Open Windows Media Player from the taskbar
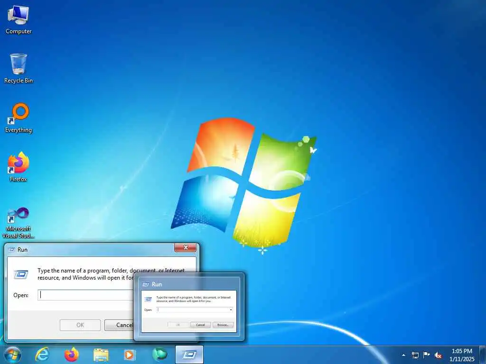 coord(130,355)
